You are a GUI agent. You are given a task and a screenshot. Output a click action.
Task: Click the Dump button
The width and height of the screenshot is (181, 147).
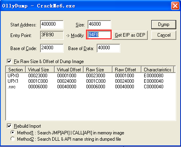click(x=164, y=24)
